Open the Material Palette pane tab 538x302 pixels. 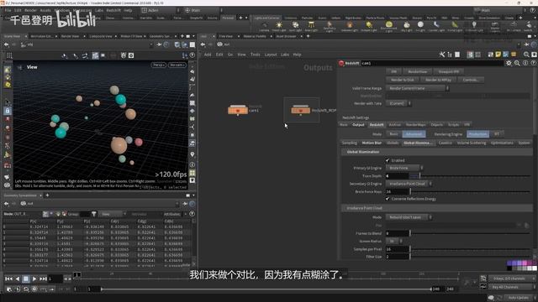coord(255,36)
